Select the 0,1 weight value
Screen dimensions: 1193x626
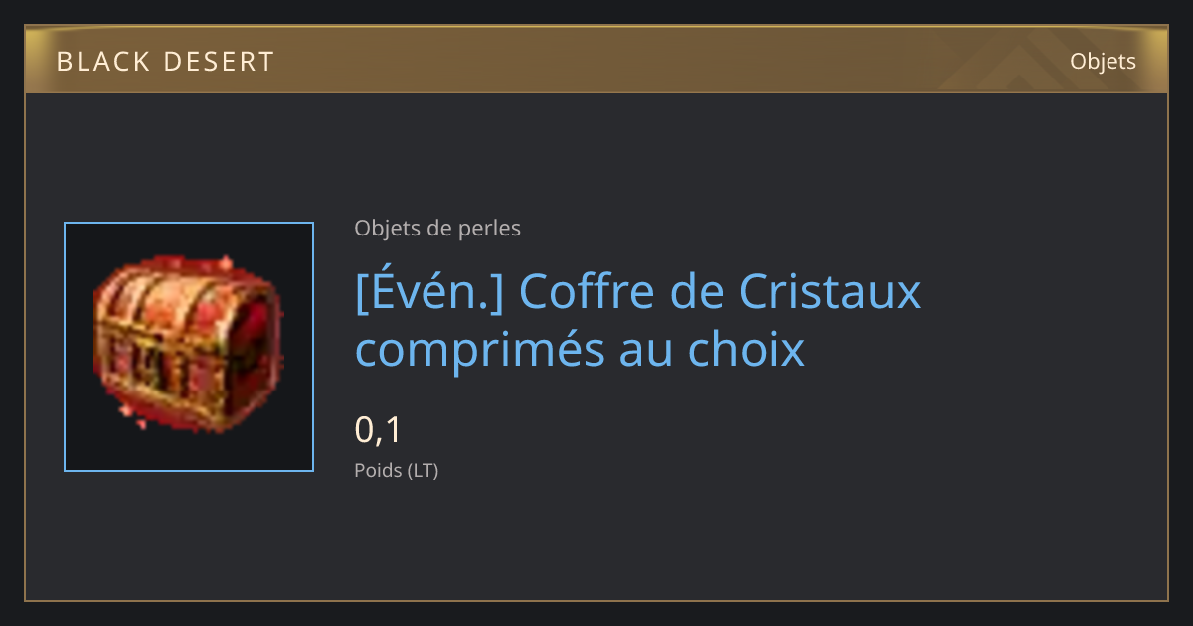(378, 430)
